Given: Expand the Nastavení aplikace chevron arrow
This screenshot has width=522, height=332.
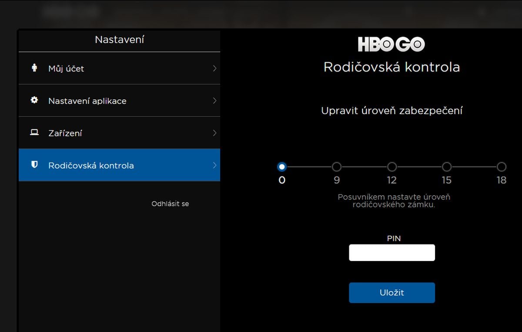Looking at the screenshot, I should tap(214, 101).
